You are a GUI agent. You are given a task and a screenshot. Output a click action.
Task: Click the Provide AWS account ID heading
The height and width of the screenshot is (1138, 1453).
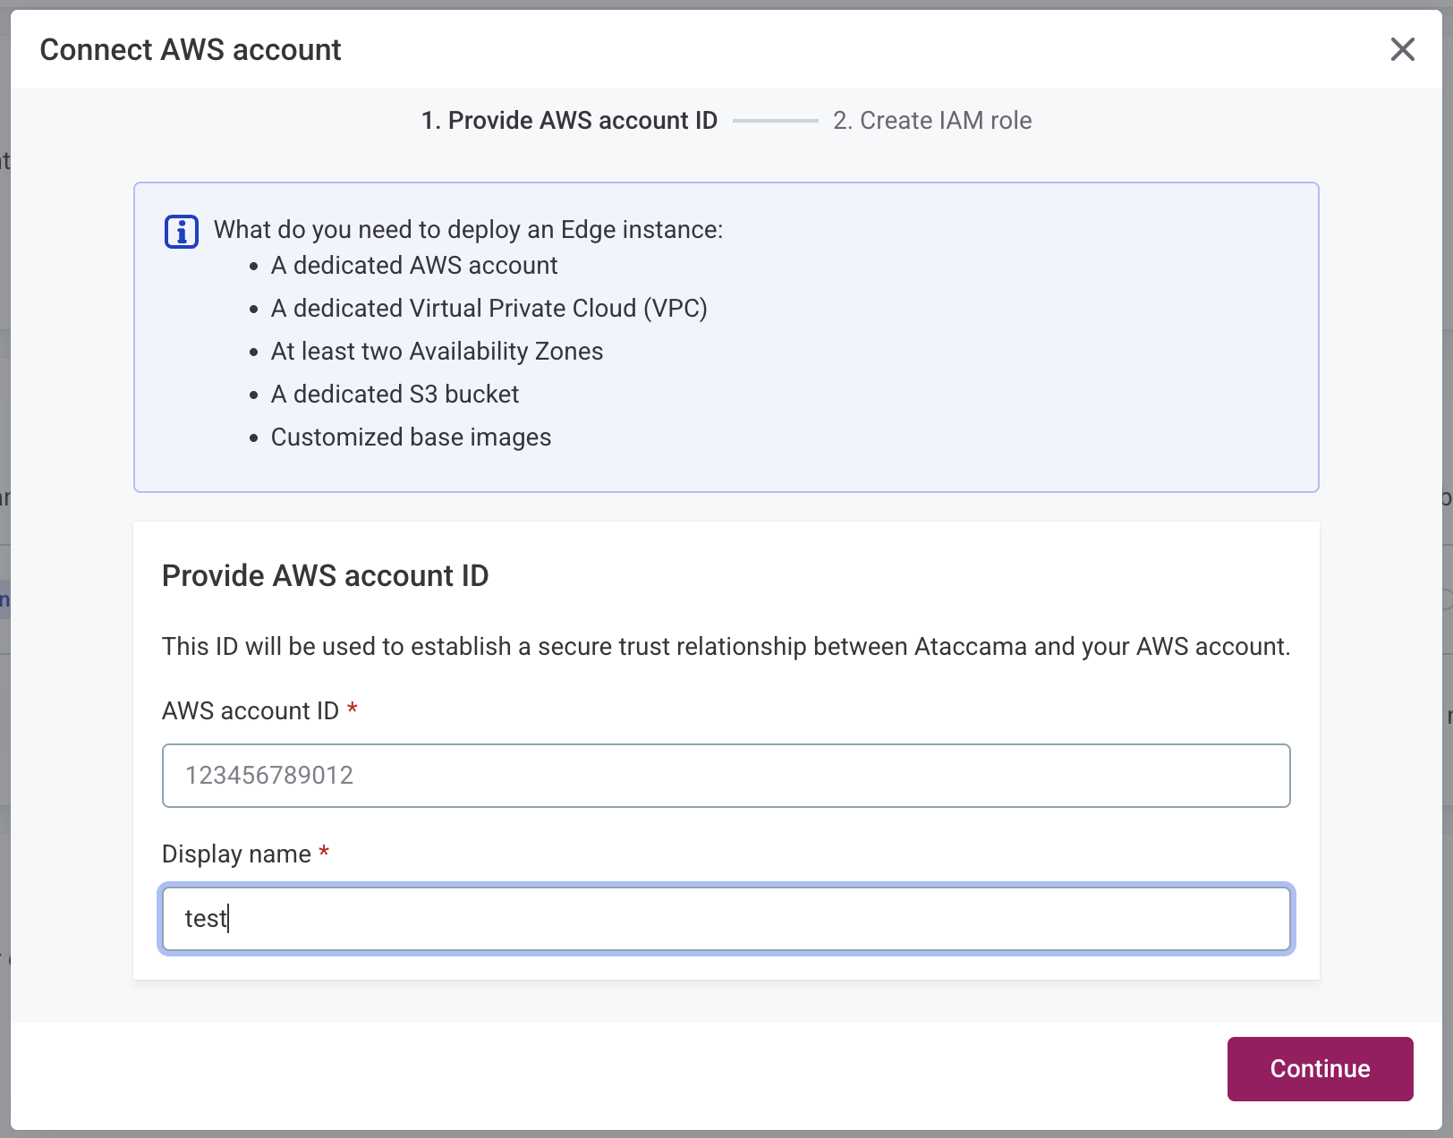click(x=325, y=576)
